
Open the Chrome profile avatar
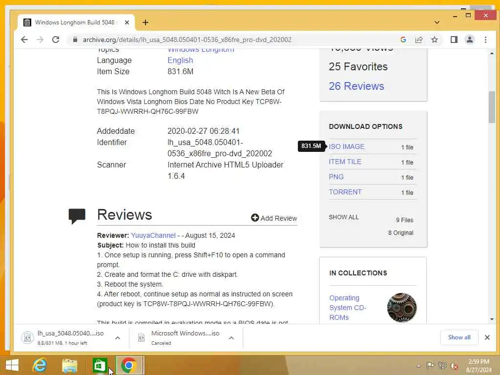470,40
